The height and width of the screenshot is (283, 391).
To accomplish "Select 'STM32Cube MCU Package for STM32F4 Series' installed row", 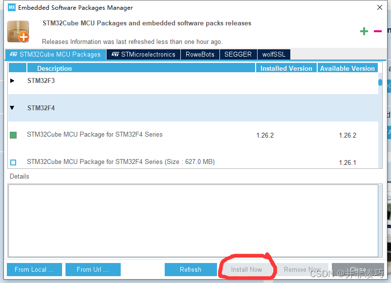I will click(193, 135).
